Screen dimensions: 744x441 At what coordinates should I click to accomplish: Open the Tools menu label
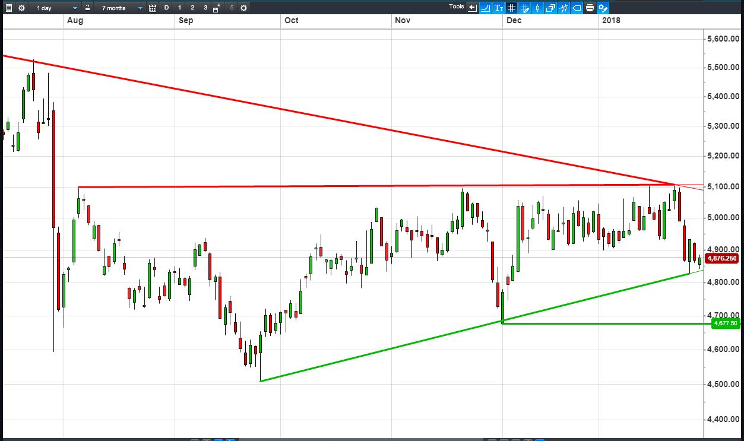457,7
